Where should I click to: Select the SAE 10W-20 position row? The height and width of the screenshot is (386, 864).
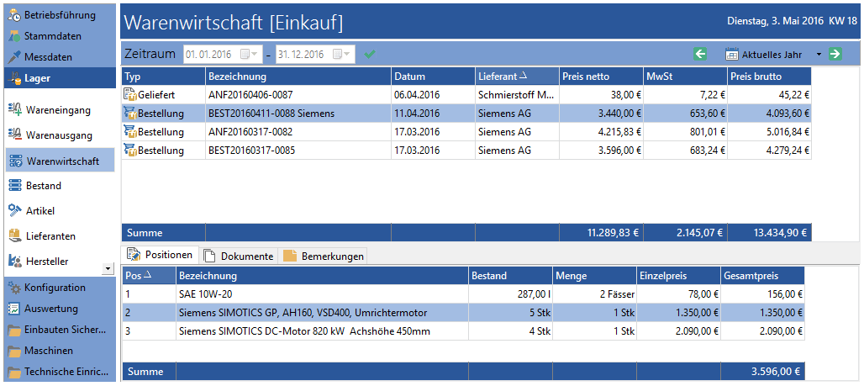click(463, 294)
